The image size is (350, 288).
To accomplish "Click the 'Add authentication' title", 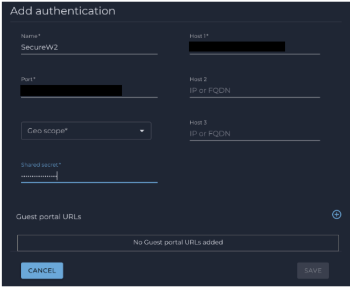I will pyautogui.click(x=63, y=11).
